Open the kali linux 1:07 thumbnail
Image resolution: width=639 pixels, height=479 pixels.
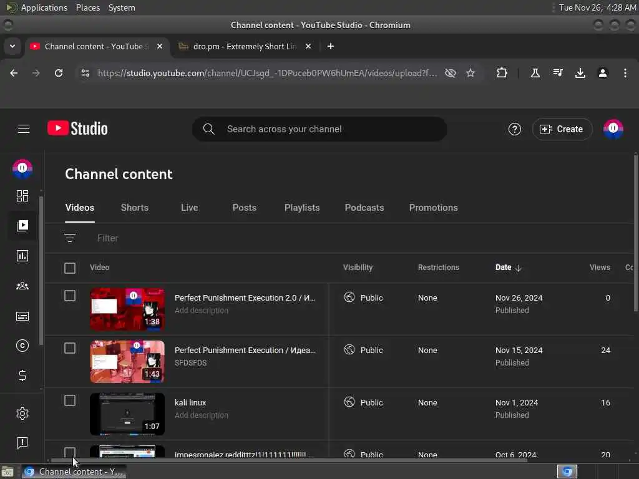[x=127, y=414]
